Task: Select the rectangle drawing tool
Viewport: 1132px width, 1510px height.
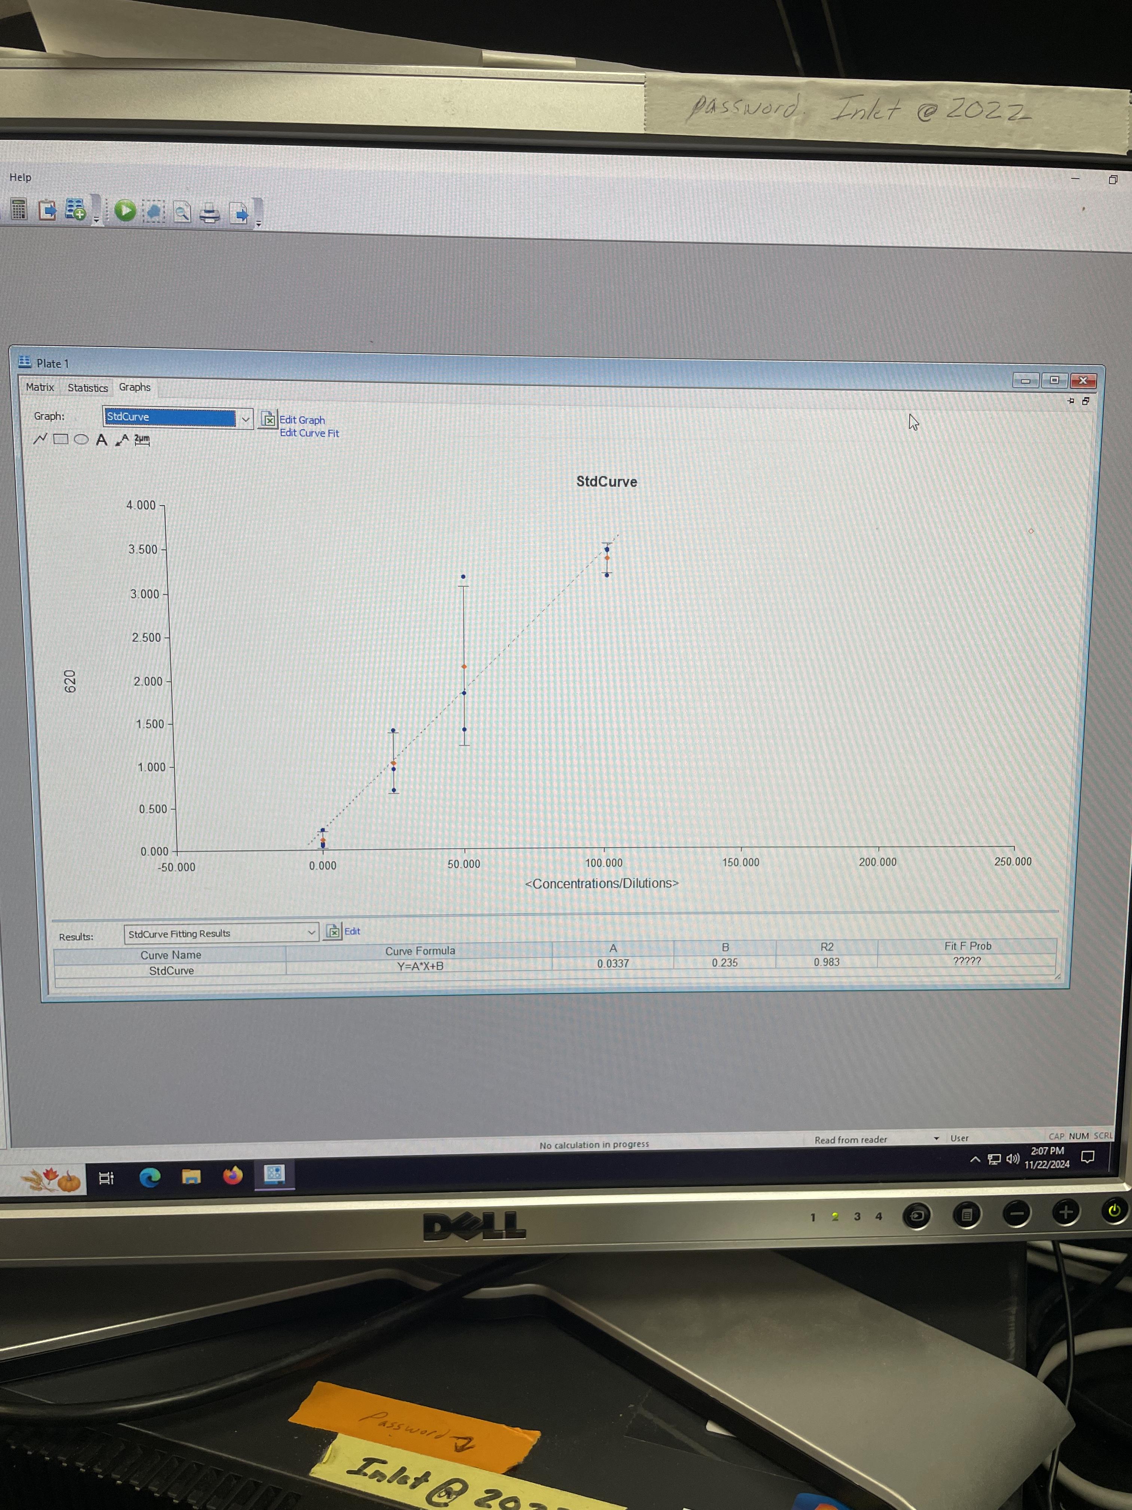Action: [61, 439]
